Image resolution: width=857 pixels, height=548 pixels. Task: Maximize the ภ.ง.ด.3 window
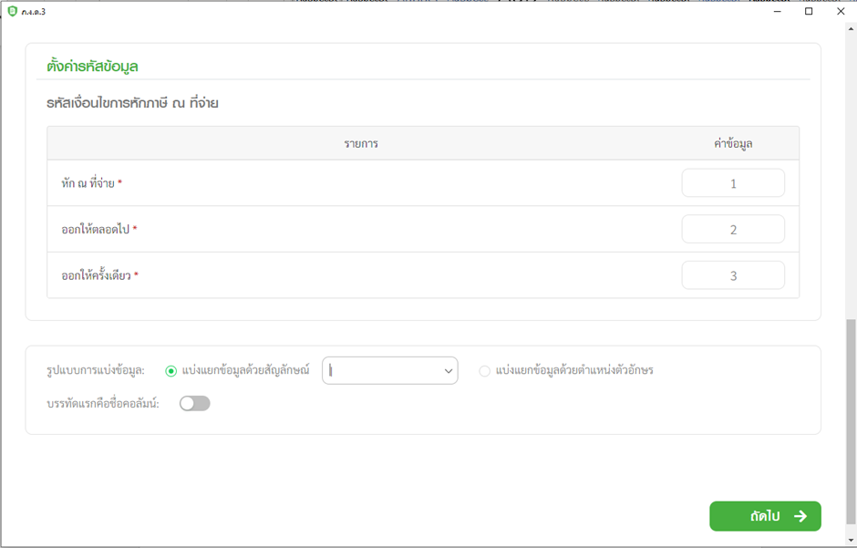coord(809,12)
